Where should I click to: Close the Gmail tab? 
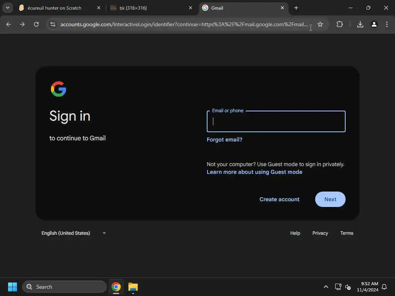point(282,8)
